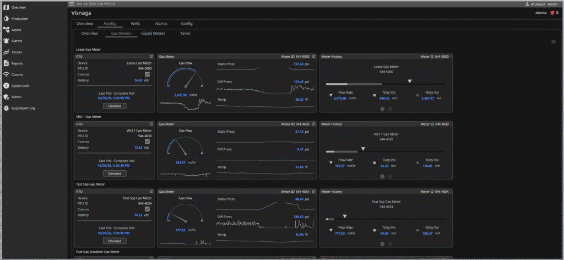The height and width of the screenshot is (260, 564).
Task: Go to Comms in the sidebar
Action: 17,74
